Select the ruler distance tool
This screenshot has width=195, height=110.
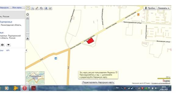37,8
